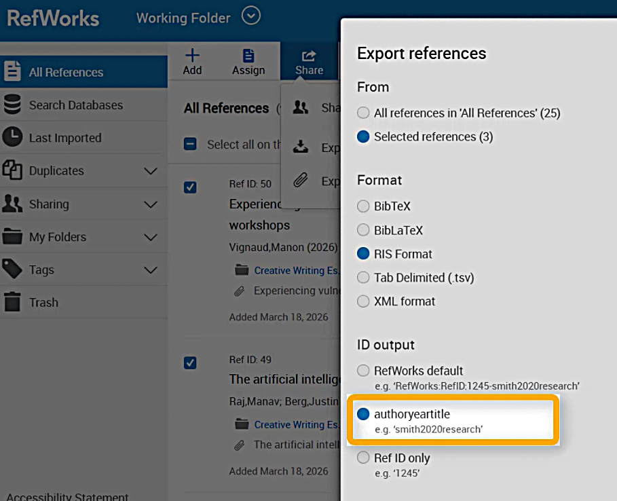Select All References in sidebar
The image size is (617, 501).
(x=66, y=72)
